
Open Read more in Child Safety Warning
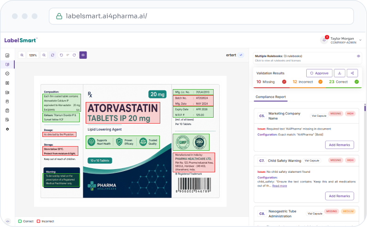(x=280, y=186)
